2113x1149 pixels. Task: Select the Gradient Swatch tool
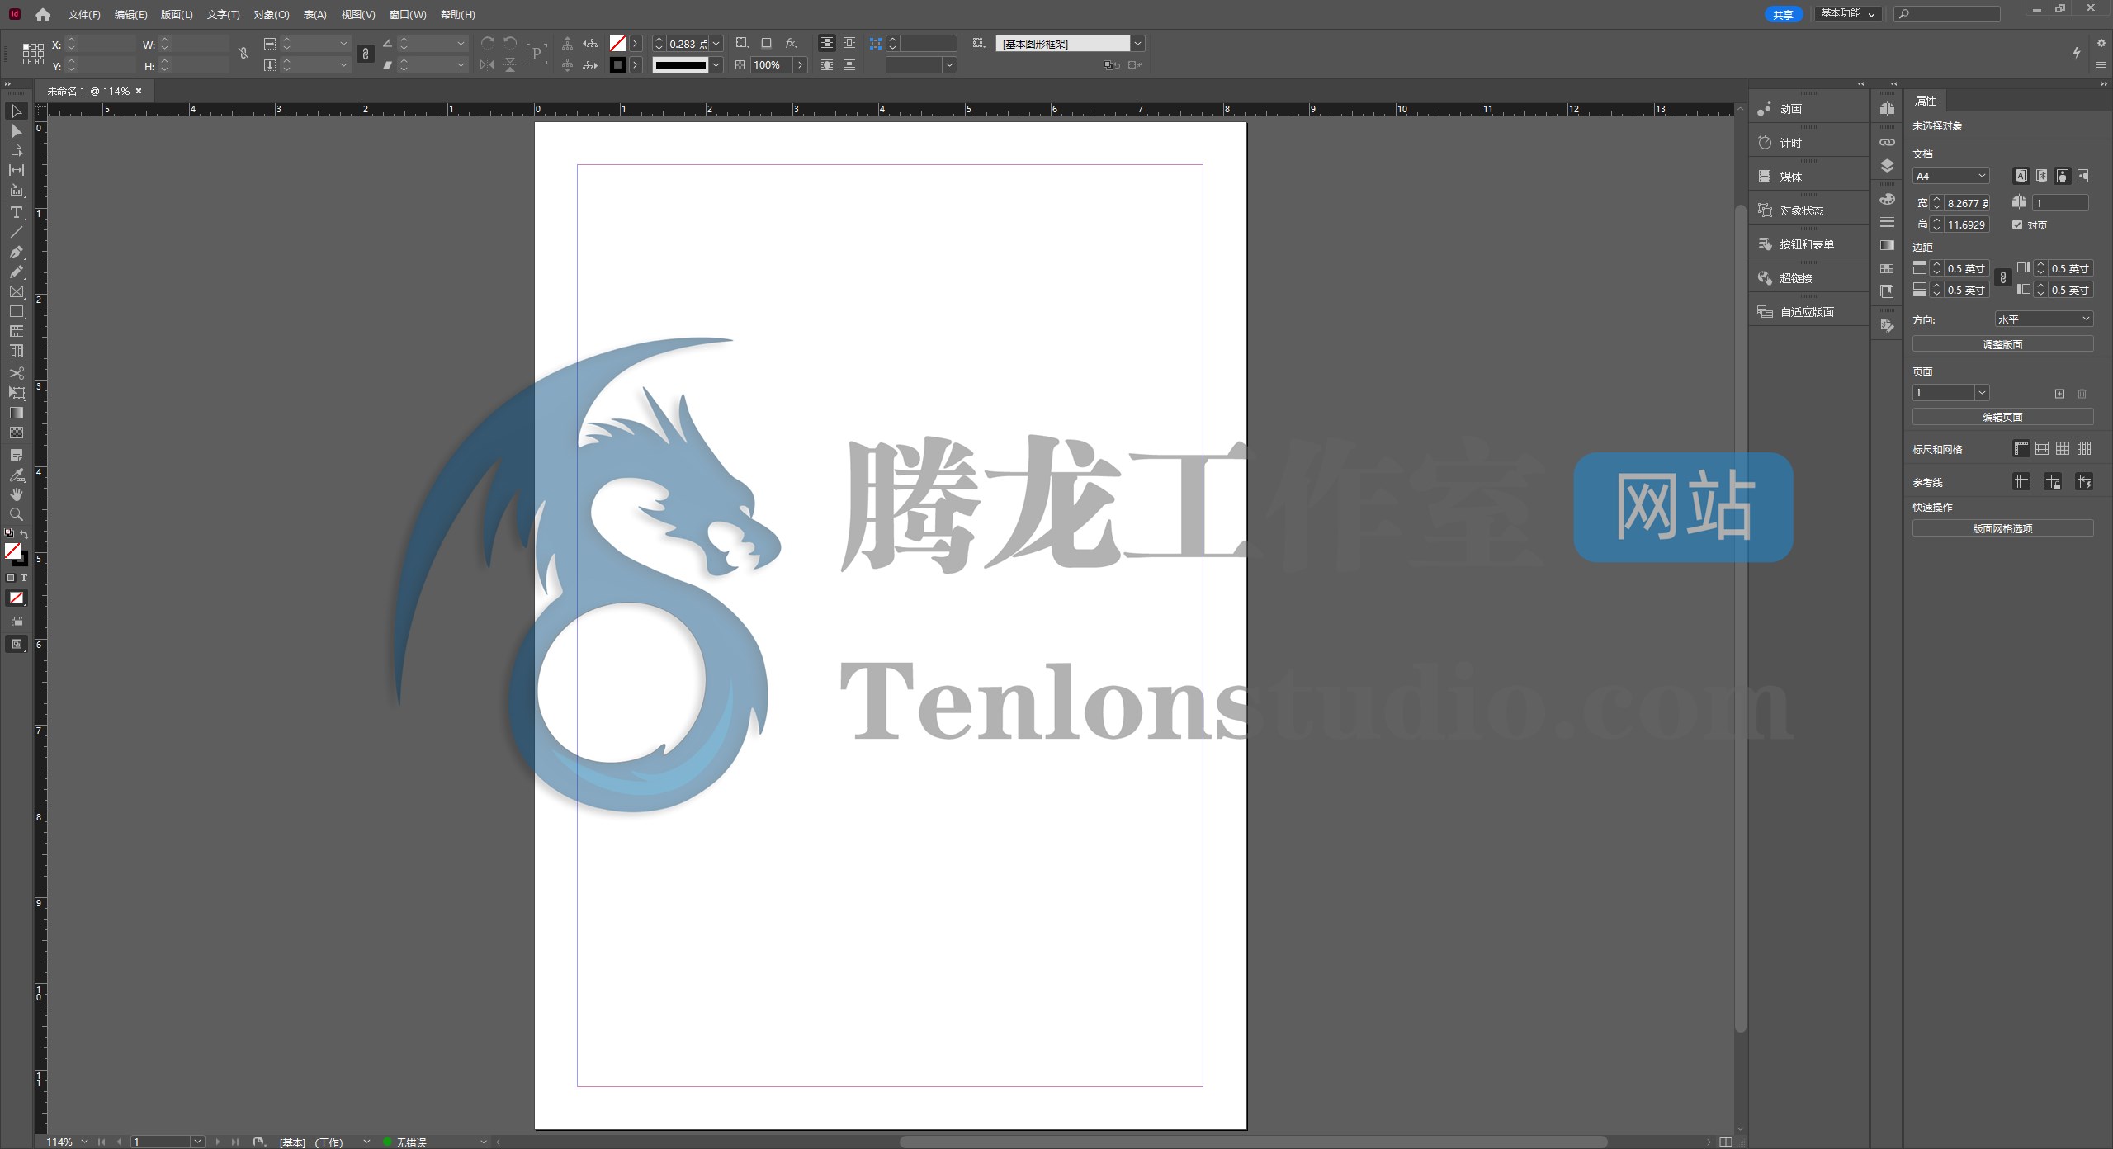coord(17,413)
